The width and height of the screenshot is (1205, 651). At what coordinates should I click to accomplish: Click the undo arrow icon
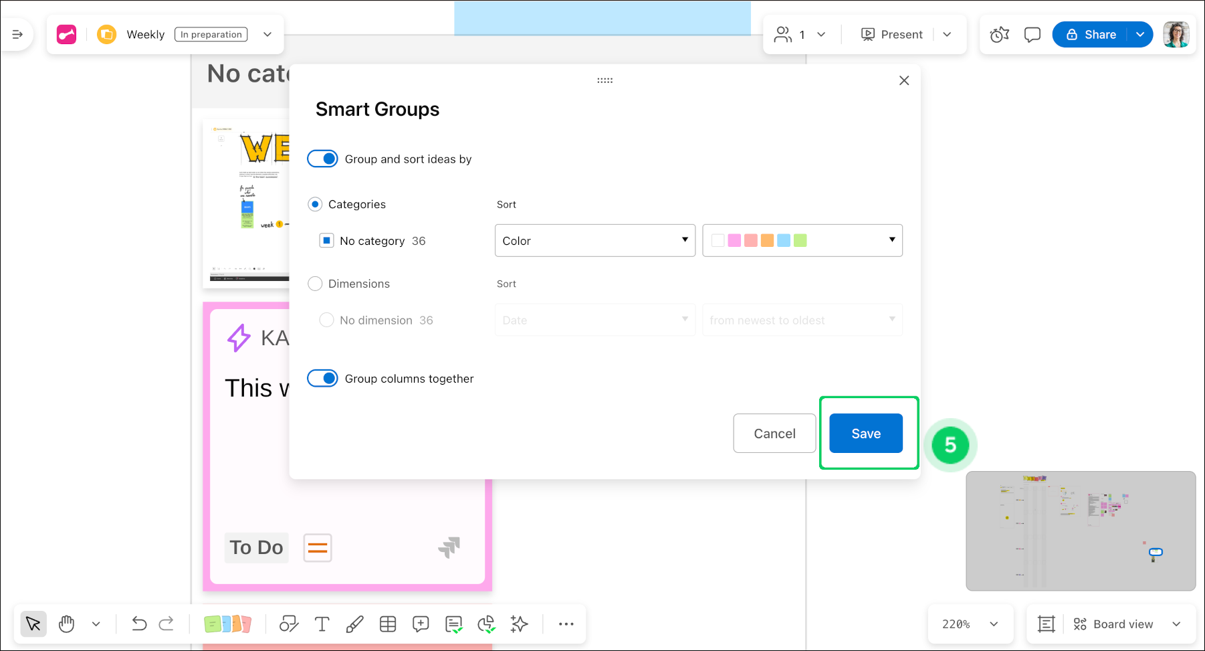pos(138,624)
